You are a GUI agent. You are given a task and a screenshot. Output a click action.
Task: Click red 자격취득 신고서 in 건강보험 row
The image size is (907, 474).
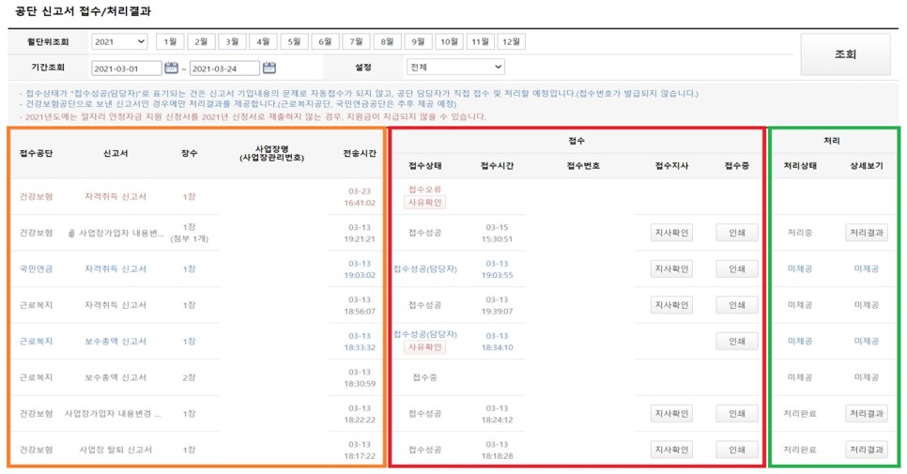[115, 196]
